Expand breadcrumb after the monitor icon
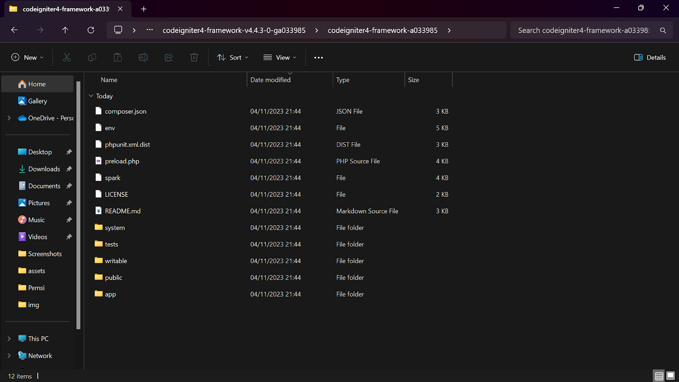The width and height of the screenshot is (679, 382). (x=134, y=30)
